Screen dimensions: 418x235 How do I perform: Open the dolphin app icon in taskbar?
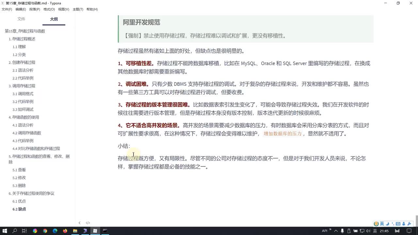(85, 231)
